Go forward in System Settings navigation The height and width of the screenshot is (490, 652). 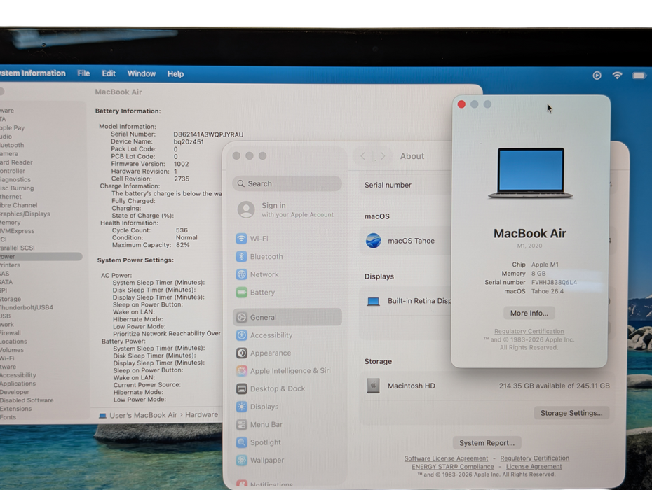click(x=383, y=156)
